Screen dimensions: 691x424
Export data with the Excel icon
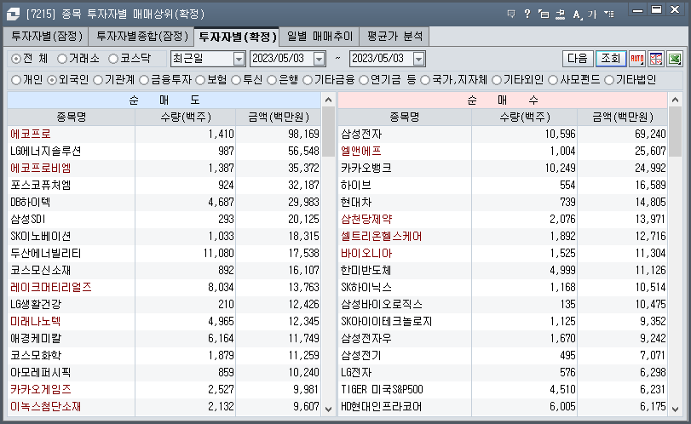tap(675, 59)
